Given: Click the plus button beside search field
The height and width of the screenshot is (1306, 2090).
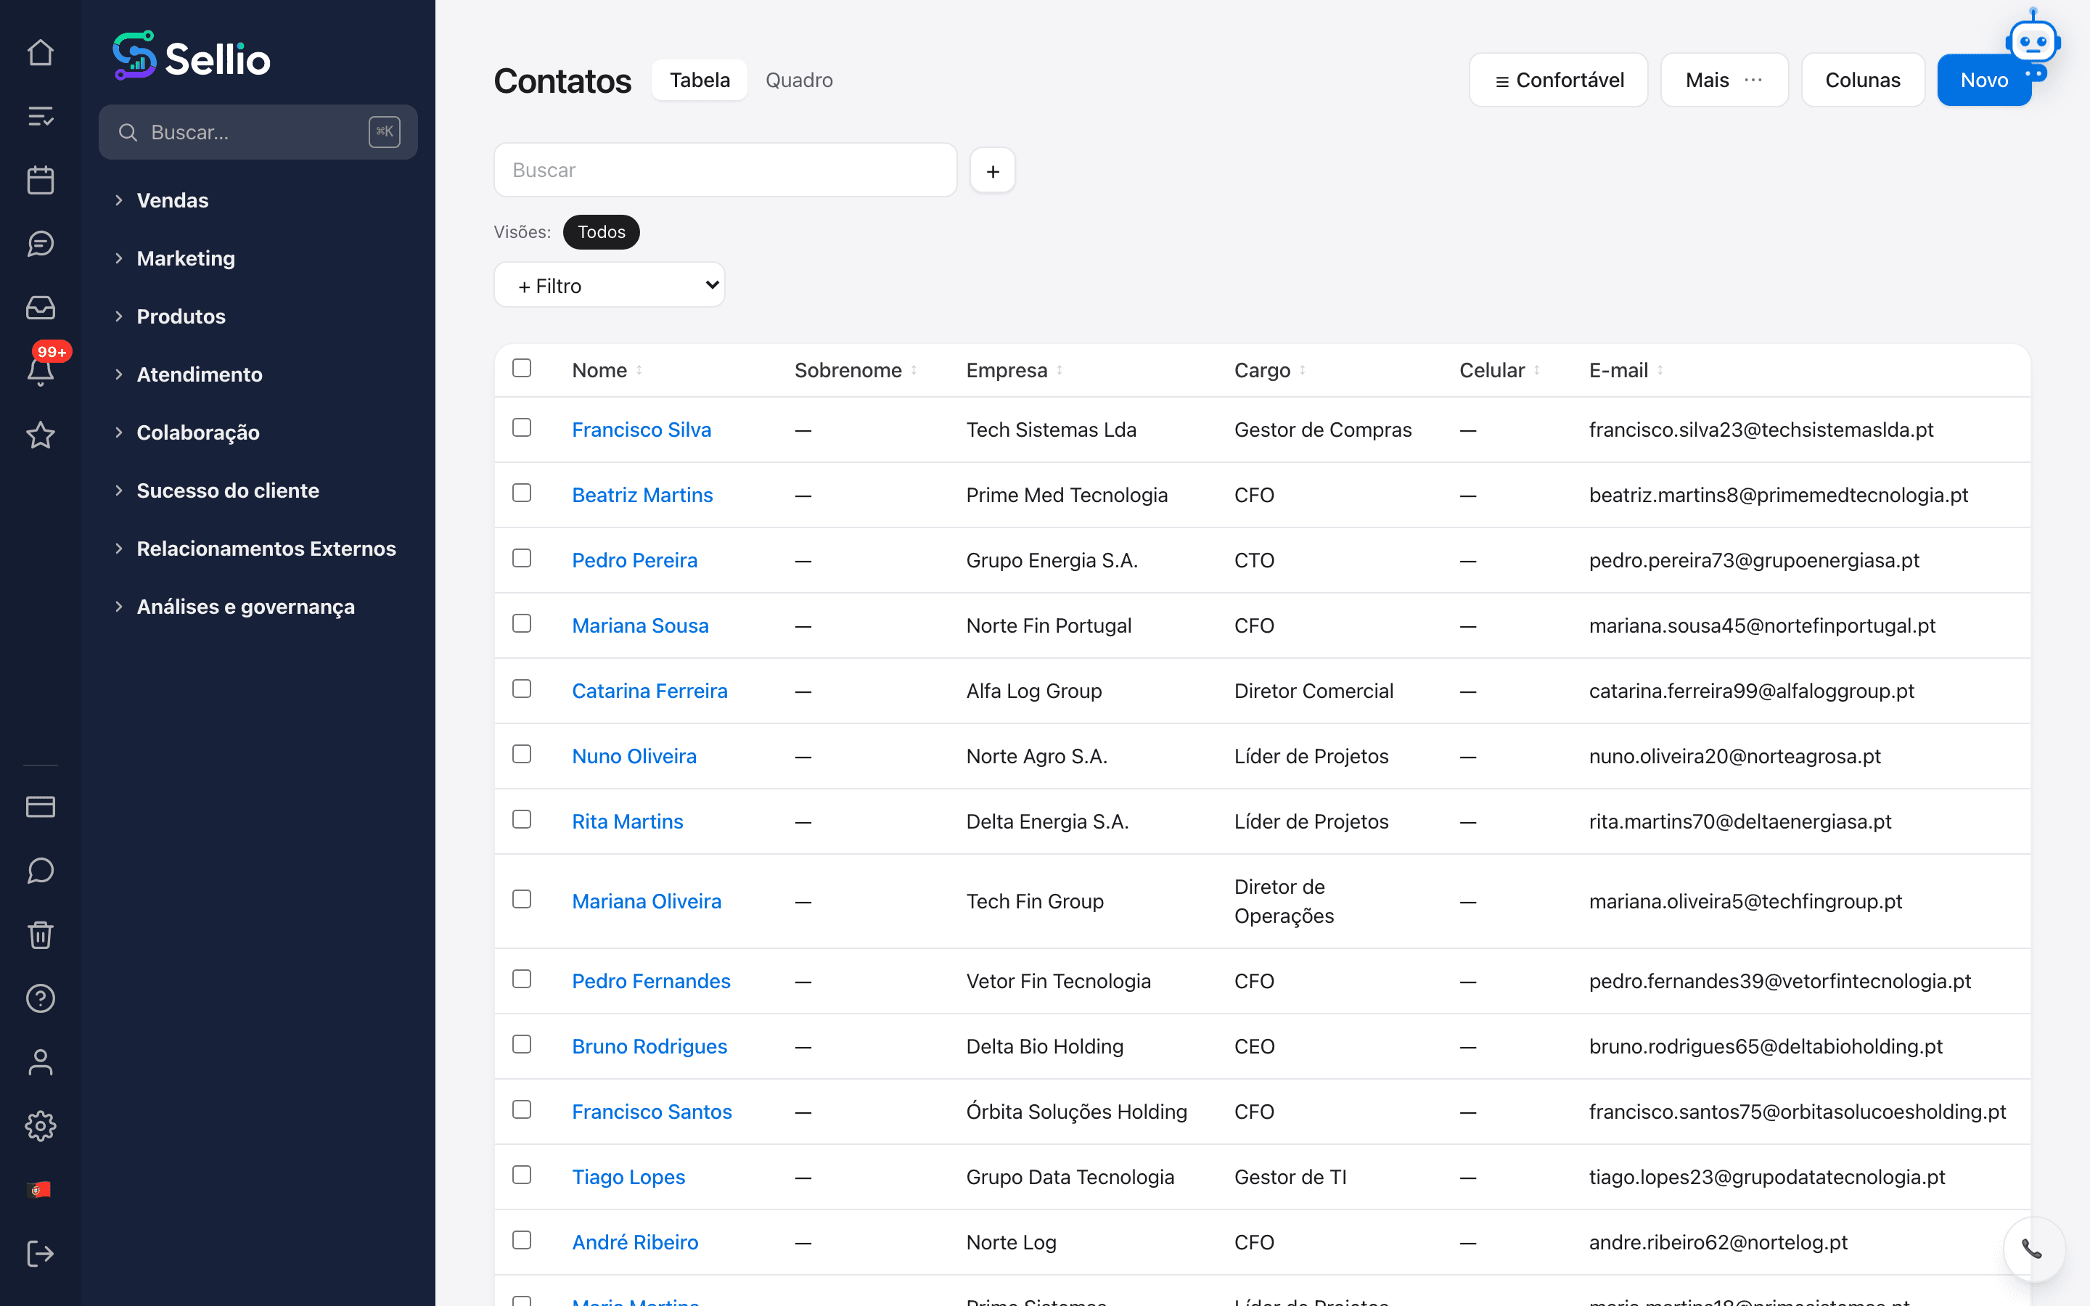Looking at the screenshot, I should [992, 171].
